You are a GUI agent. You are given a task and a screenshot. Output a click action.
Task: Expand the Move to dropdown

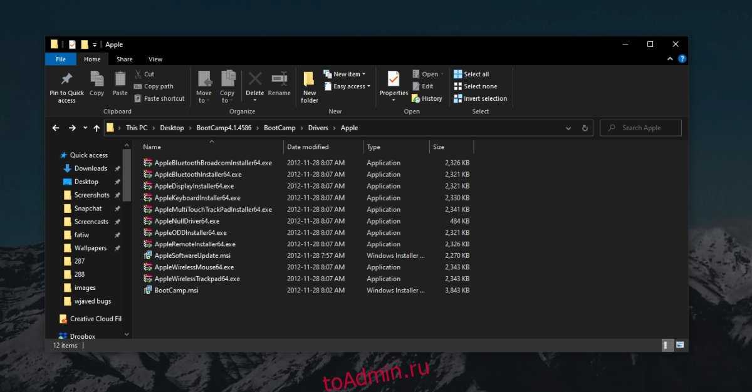204,100
